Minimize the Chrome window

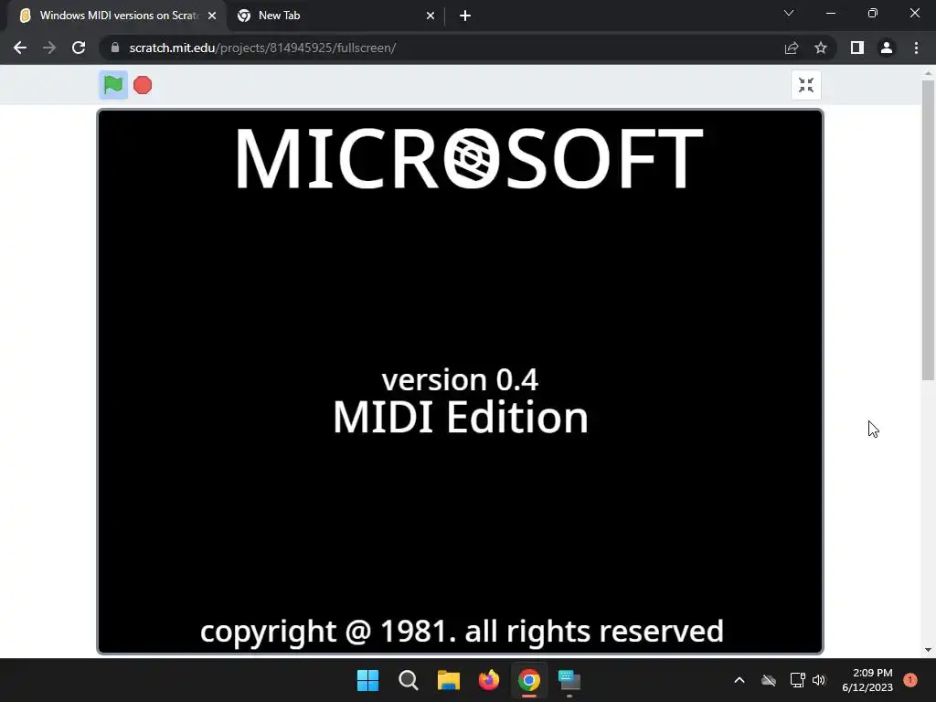tap(830, 13)
